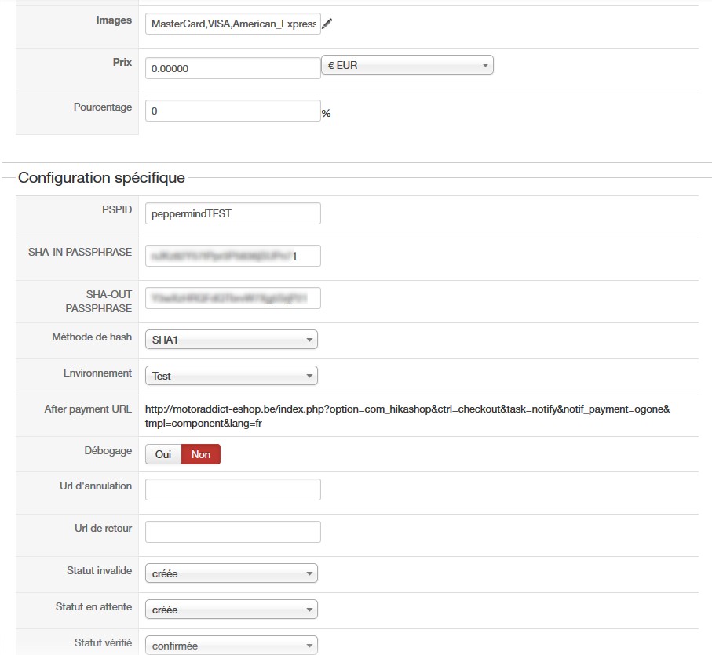This screenshot has width=712, height=655.
Task: Click the SHA-OUT PASSPHRASE field
Action: pos(233,298)
